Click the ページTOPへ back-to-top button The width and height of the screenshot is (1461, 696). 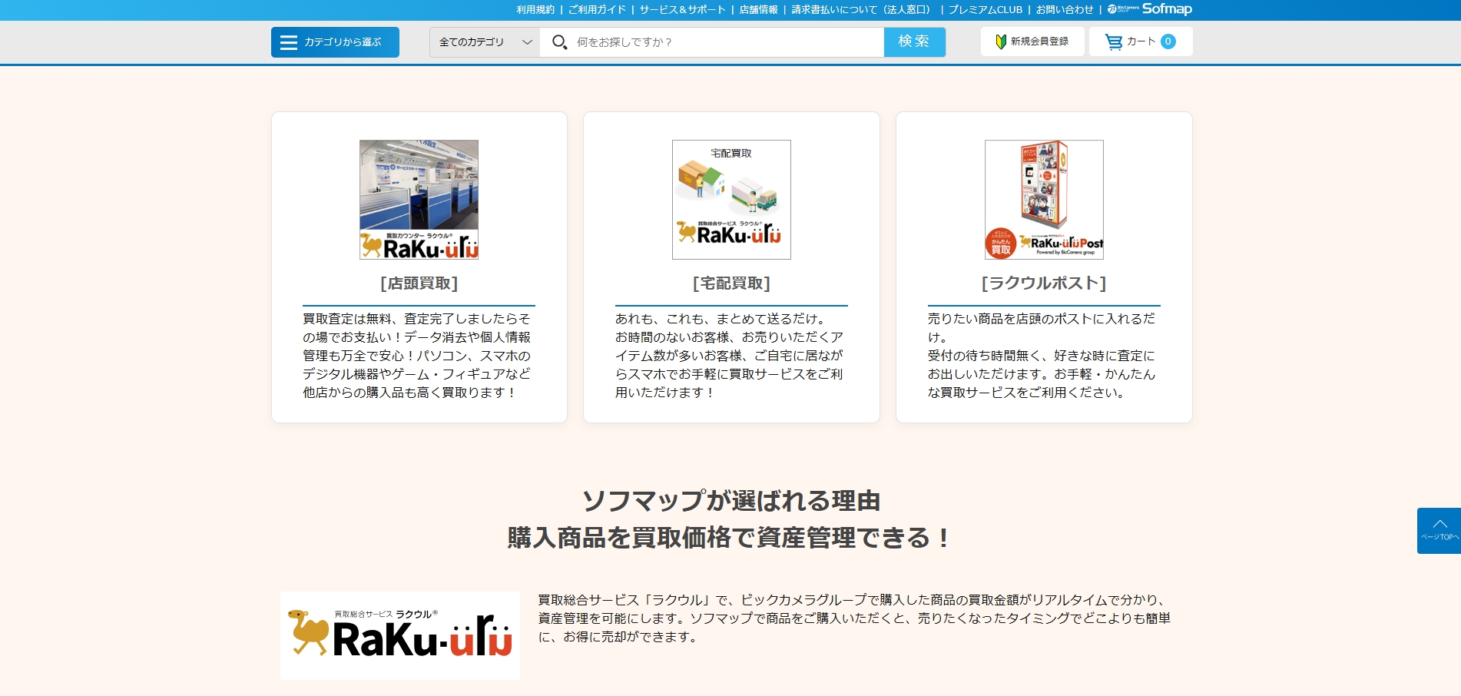[x=1439, y=531]
